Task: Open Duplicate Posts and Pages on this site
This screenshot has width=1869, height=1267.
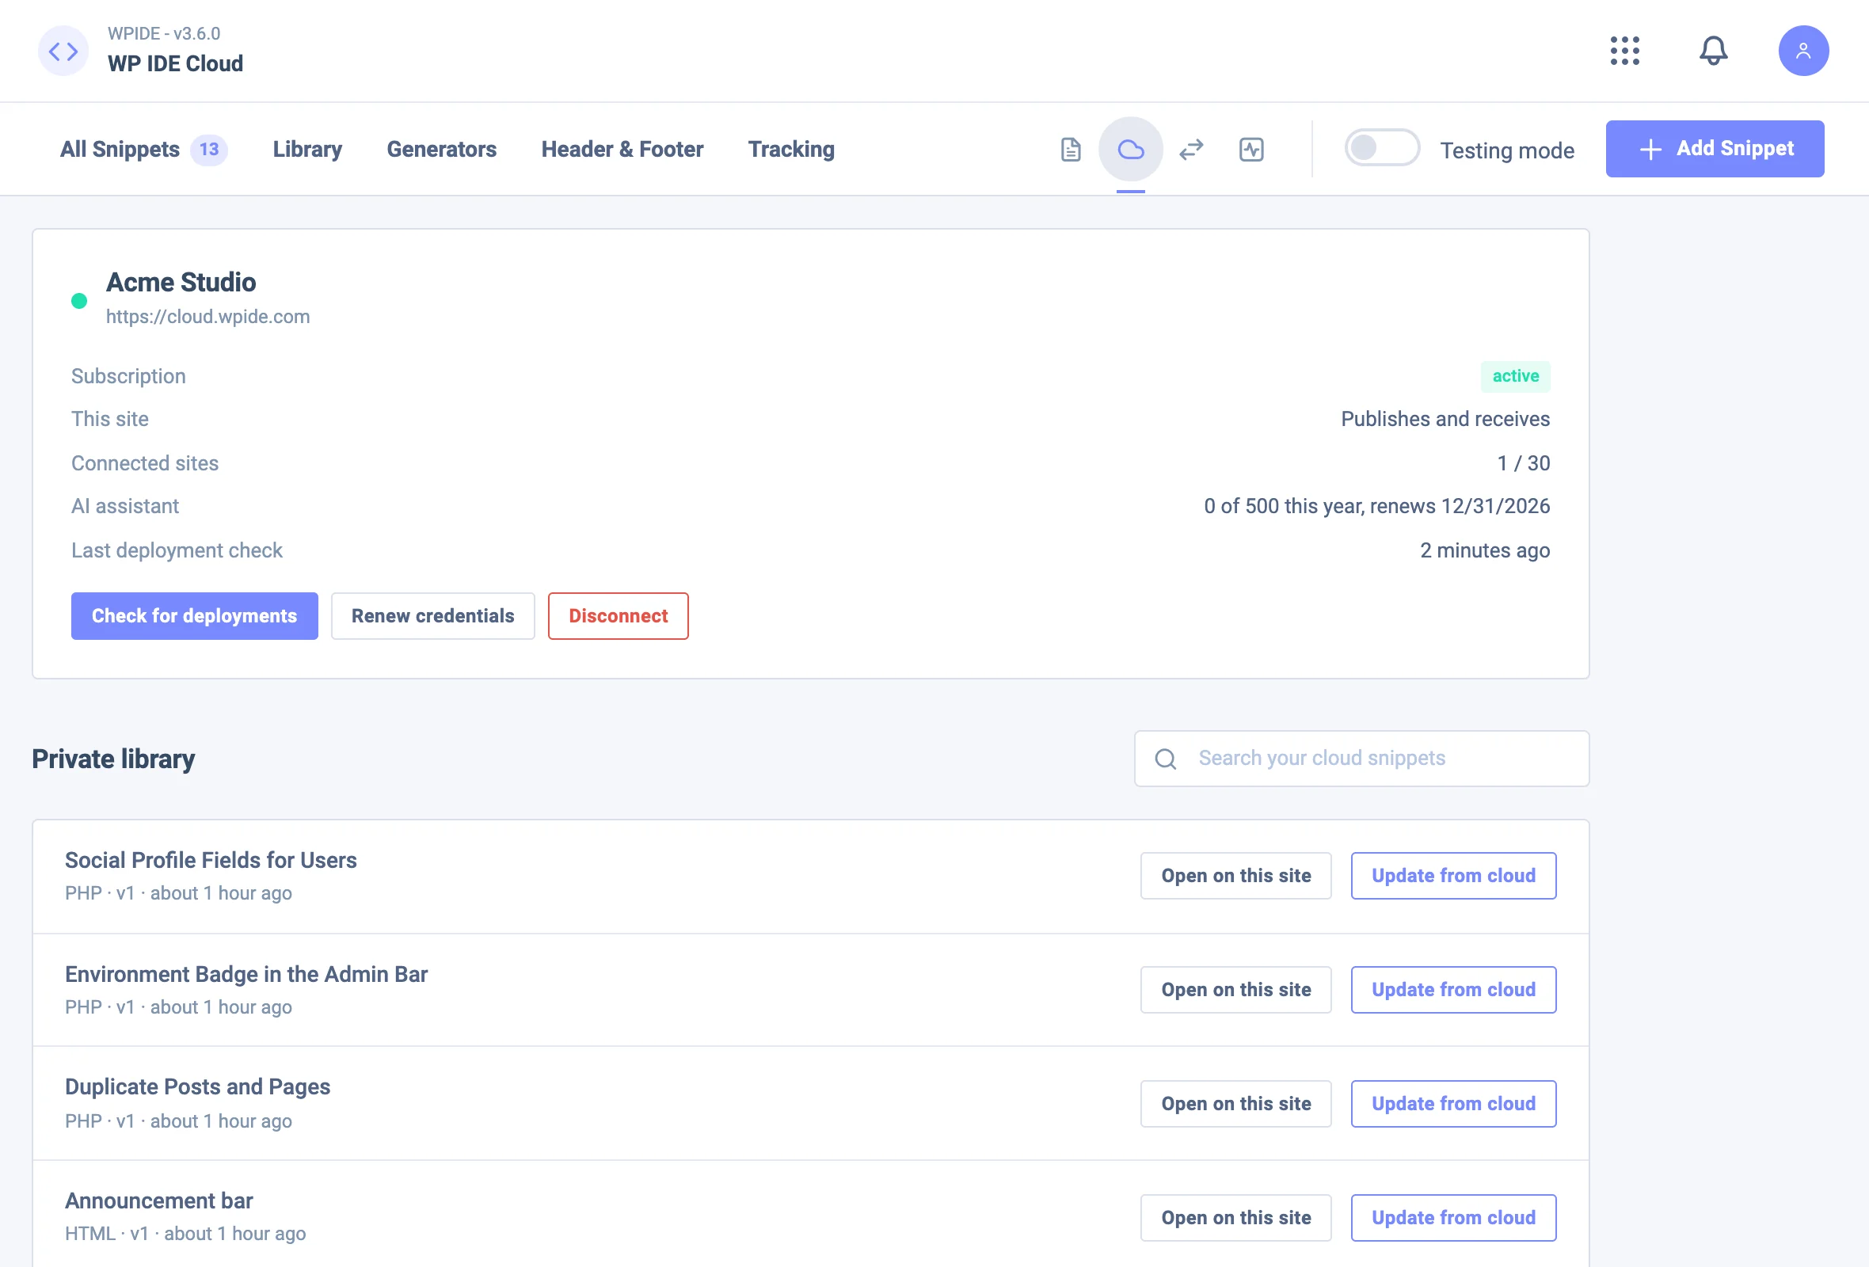Action: (x=1235, y=1104)
